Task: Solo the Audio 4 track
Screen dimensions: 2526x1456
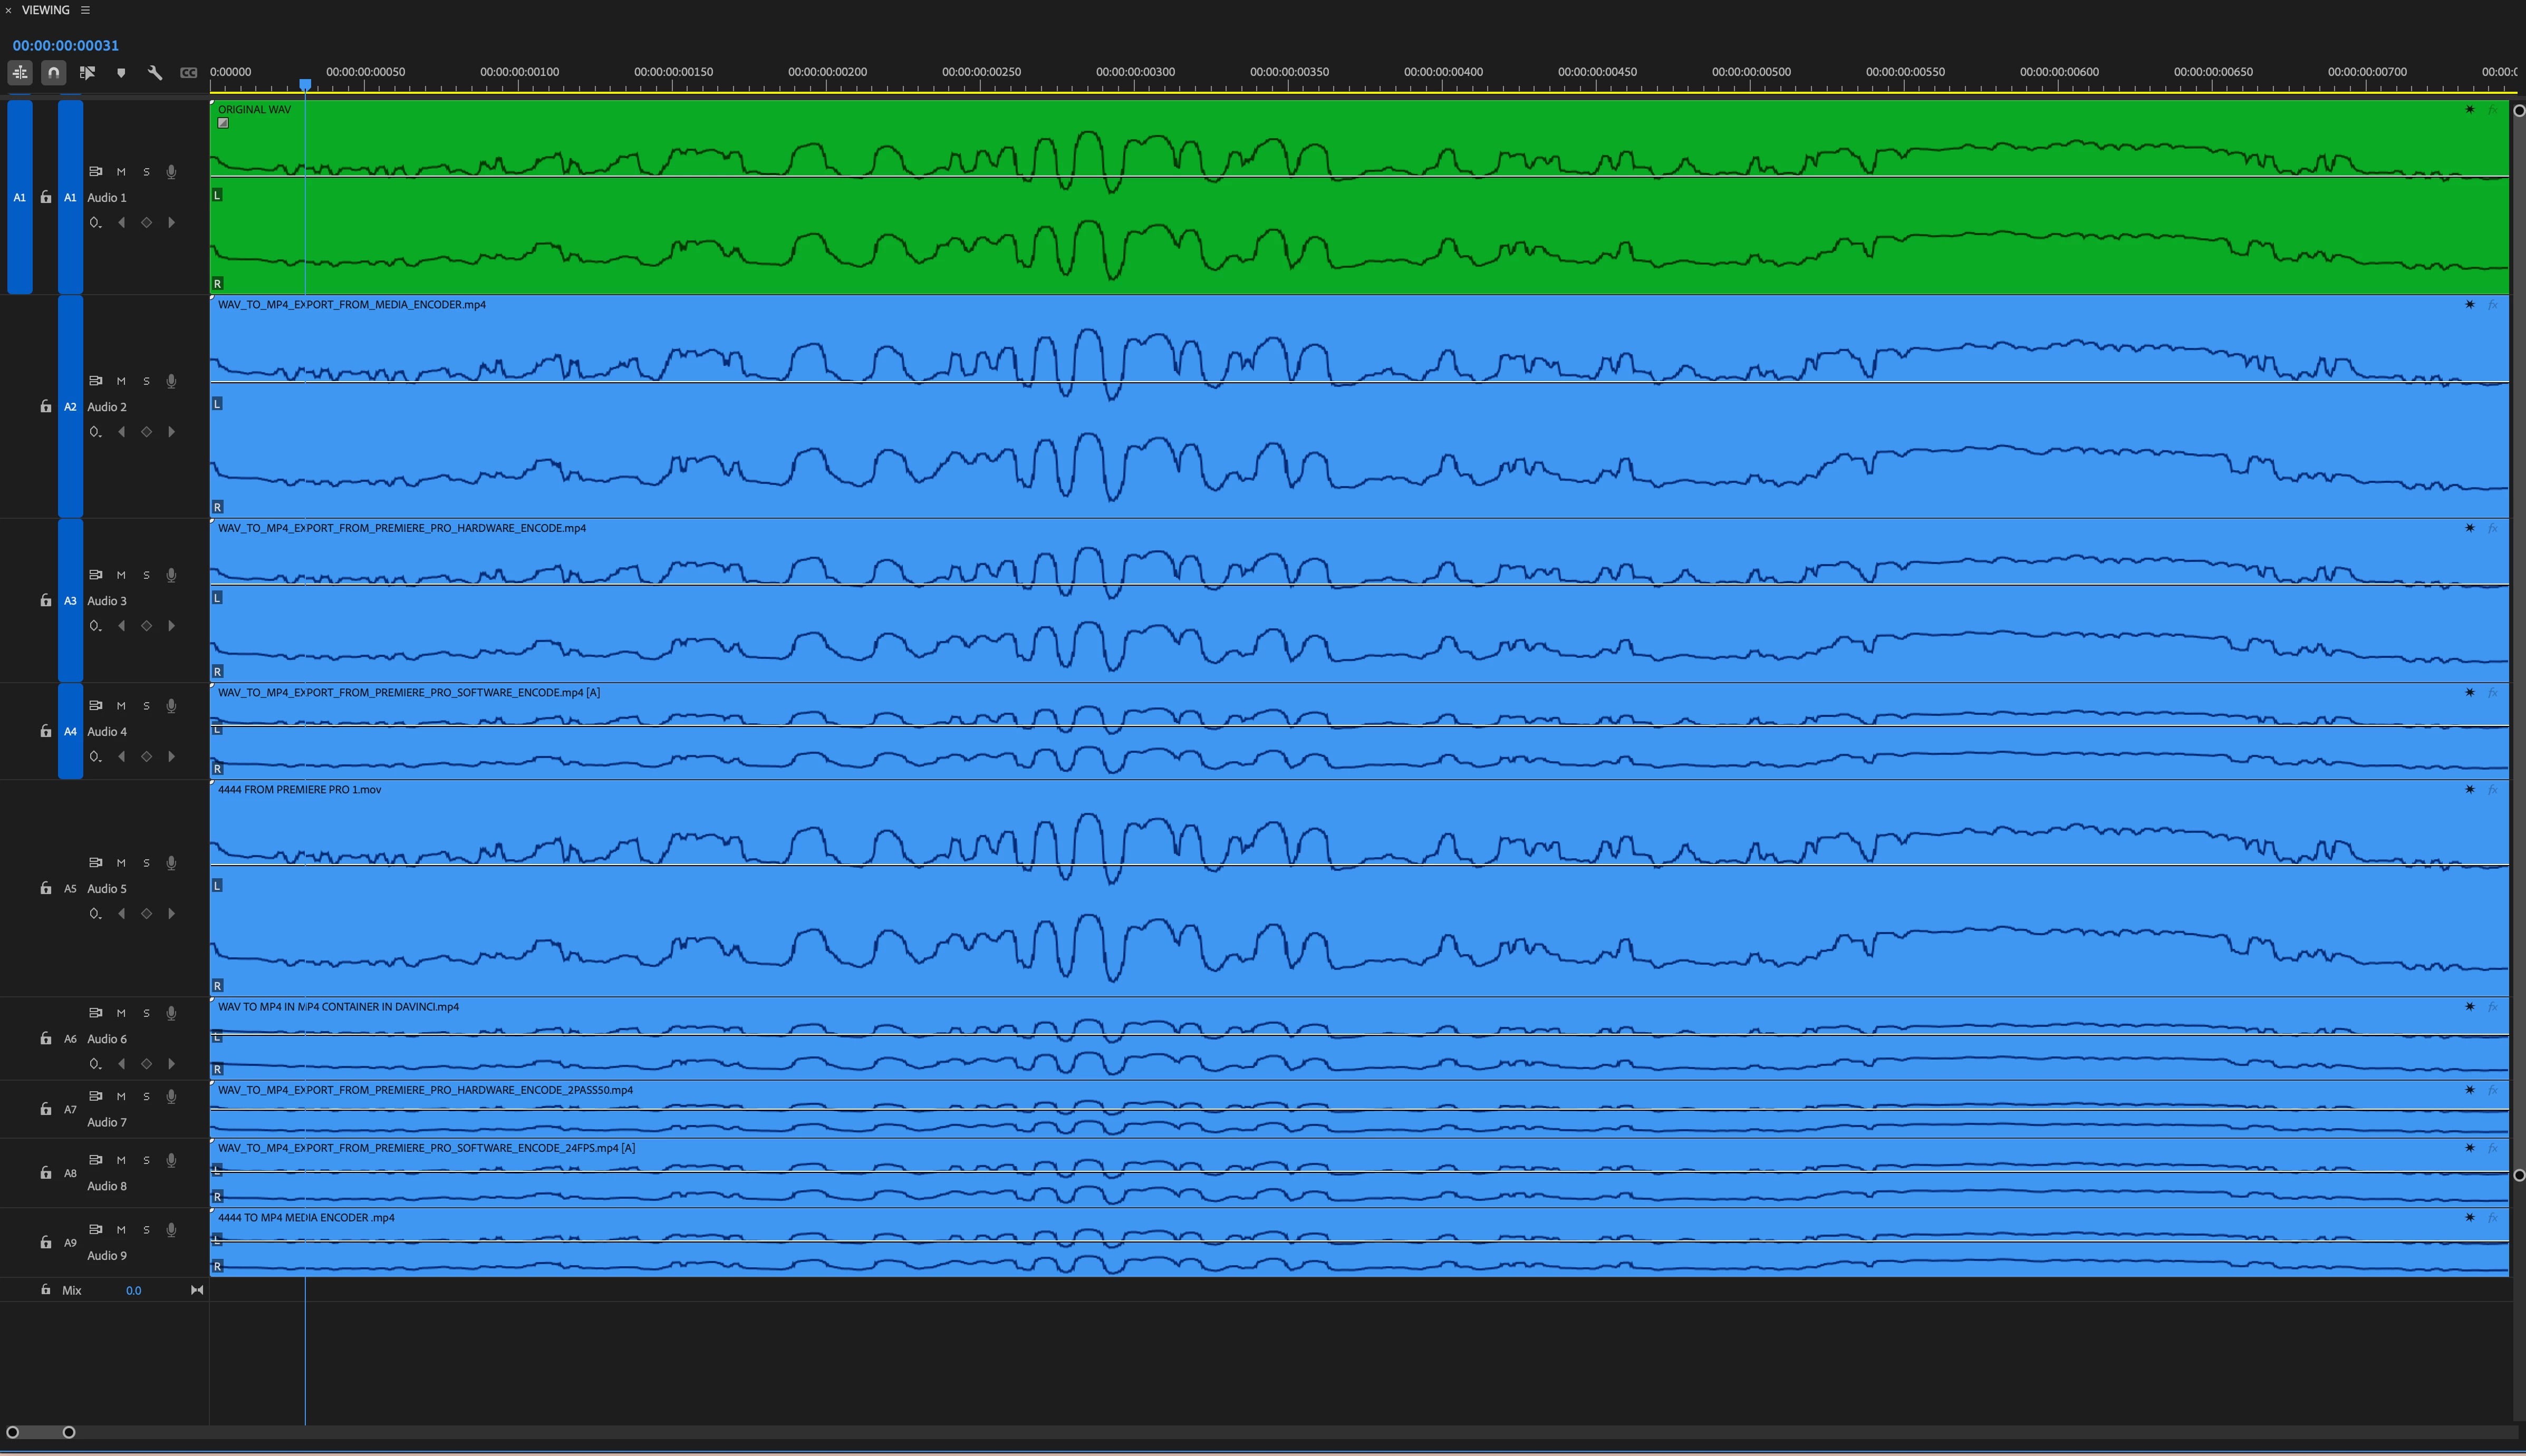Action: [x=146, y=706]
